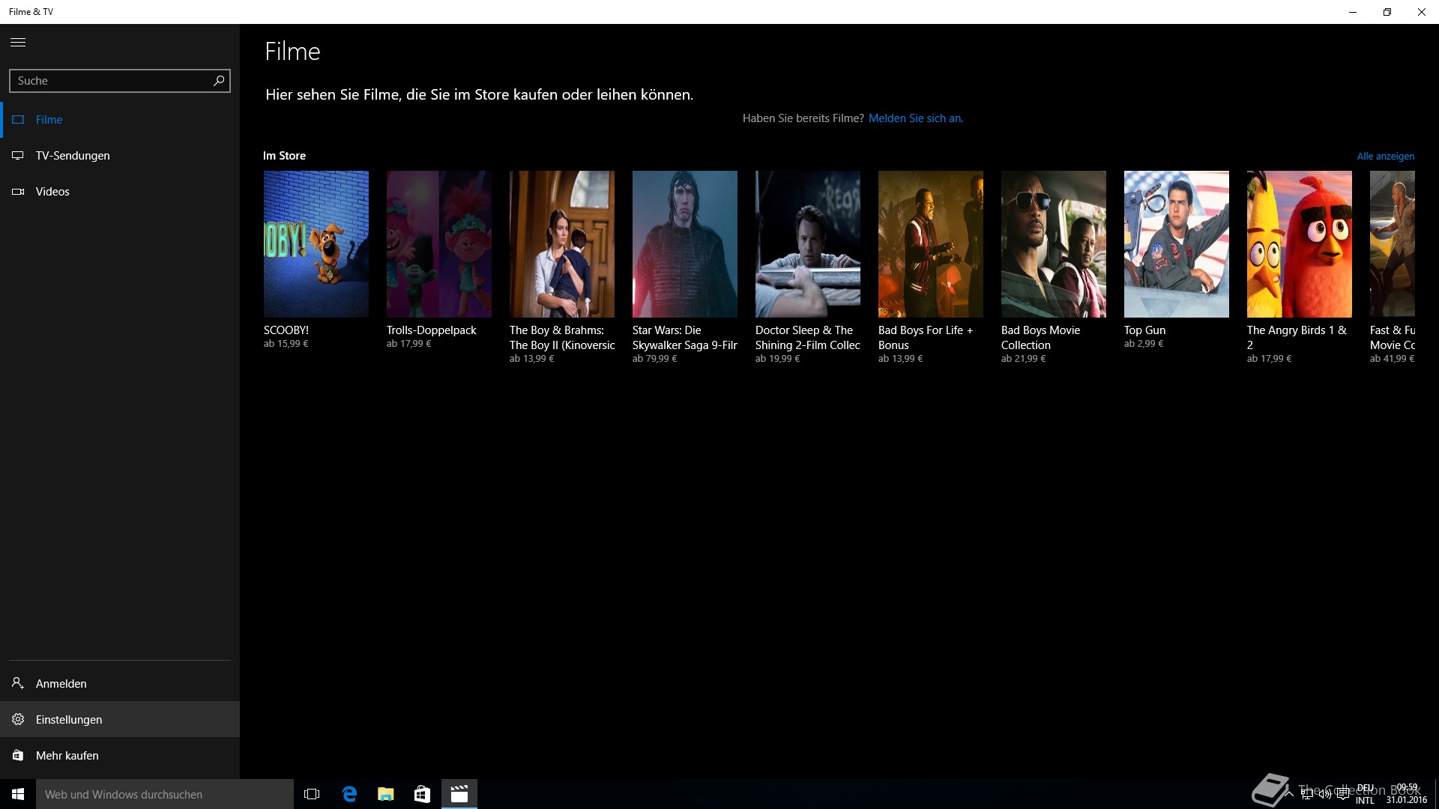Click the Mehr kaufen shopping bag icon
1439x809 pixels.
tap(18, 756)
